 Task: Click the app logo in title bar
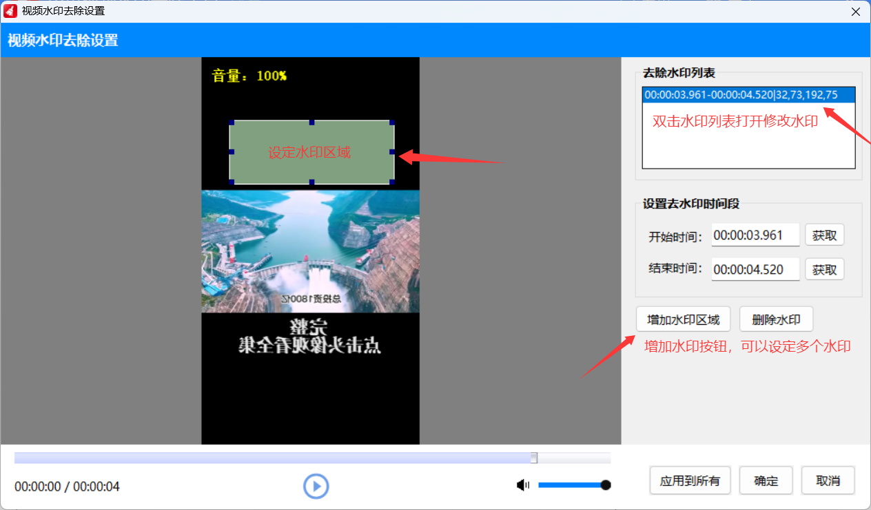click(10, 11)
